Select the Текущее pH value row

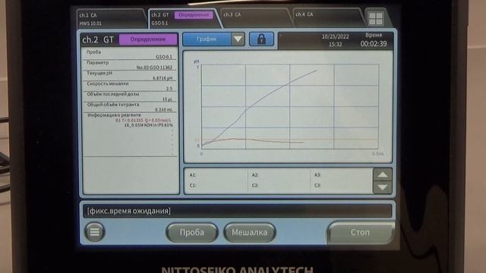pos(130,75)
